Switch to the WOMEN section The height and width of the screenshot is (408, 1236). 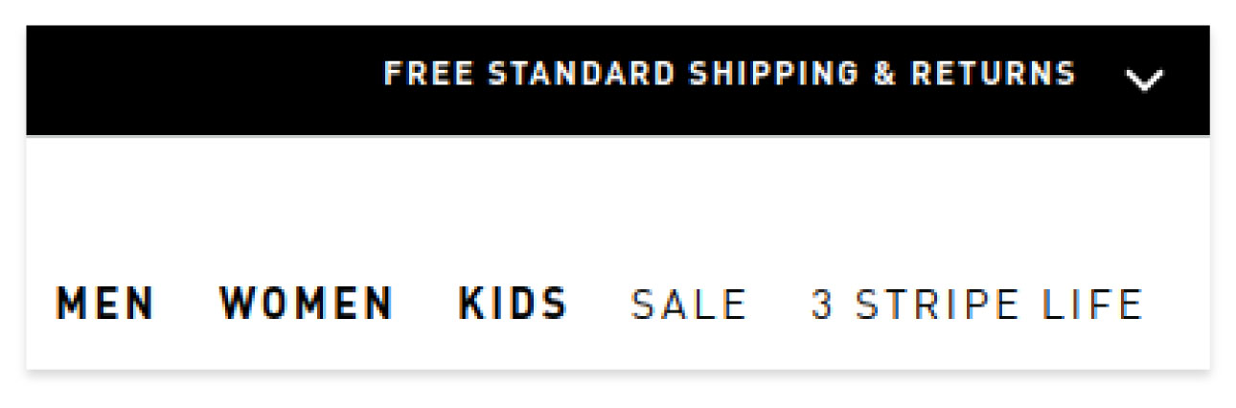pyautogui.click(x=307, y=304)
